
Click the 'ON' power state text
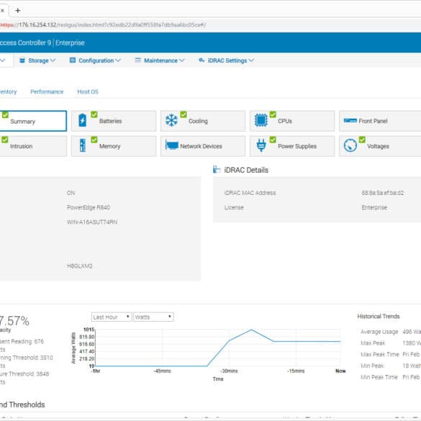[71, 193]
